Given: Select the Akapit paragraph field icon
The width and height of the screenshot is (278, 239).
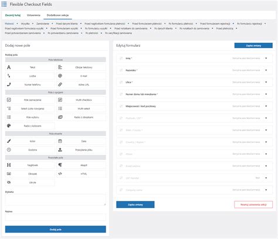Looking at the screenshot, I should [60, 165].
